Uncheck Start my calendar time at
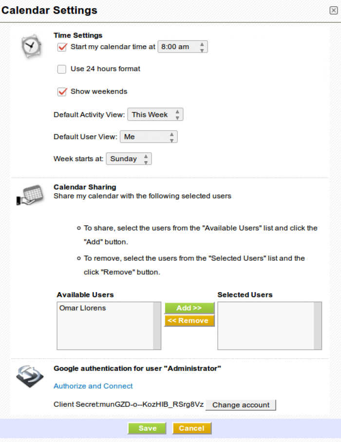 pyautogui.click(x=62, y=47)
